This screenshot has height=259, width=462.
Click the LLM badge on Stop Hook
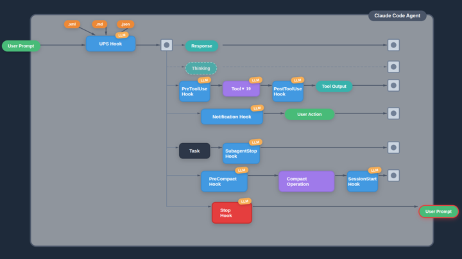pyautogui.click(x=244, y=201)
